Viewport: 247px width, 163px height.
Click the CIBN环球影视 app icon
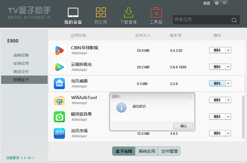point(59,51)
